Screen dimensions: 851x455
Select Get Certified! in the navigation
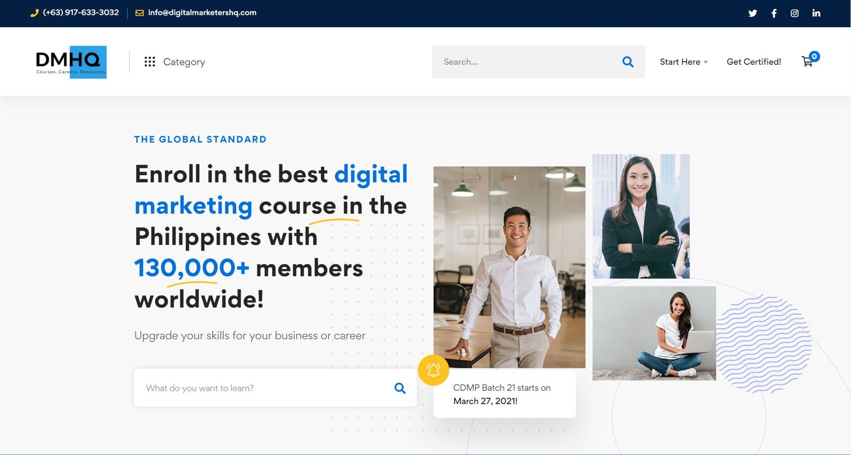754,62
